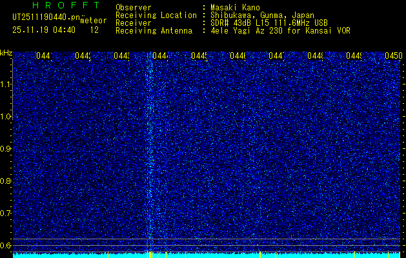Click the 0445 time marker
This screenshot has width=406, height=258.
[x=199, y=55]
